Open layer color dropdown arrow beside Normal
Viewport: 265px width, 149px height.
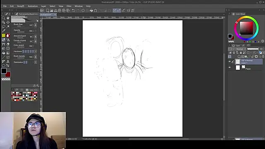[233, 49]
